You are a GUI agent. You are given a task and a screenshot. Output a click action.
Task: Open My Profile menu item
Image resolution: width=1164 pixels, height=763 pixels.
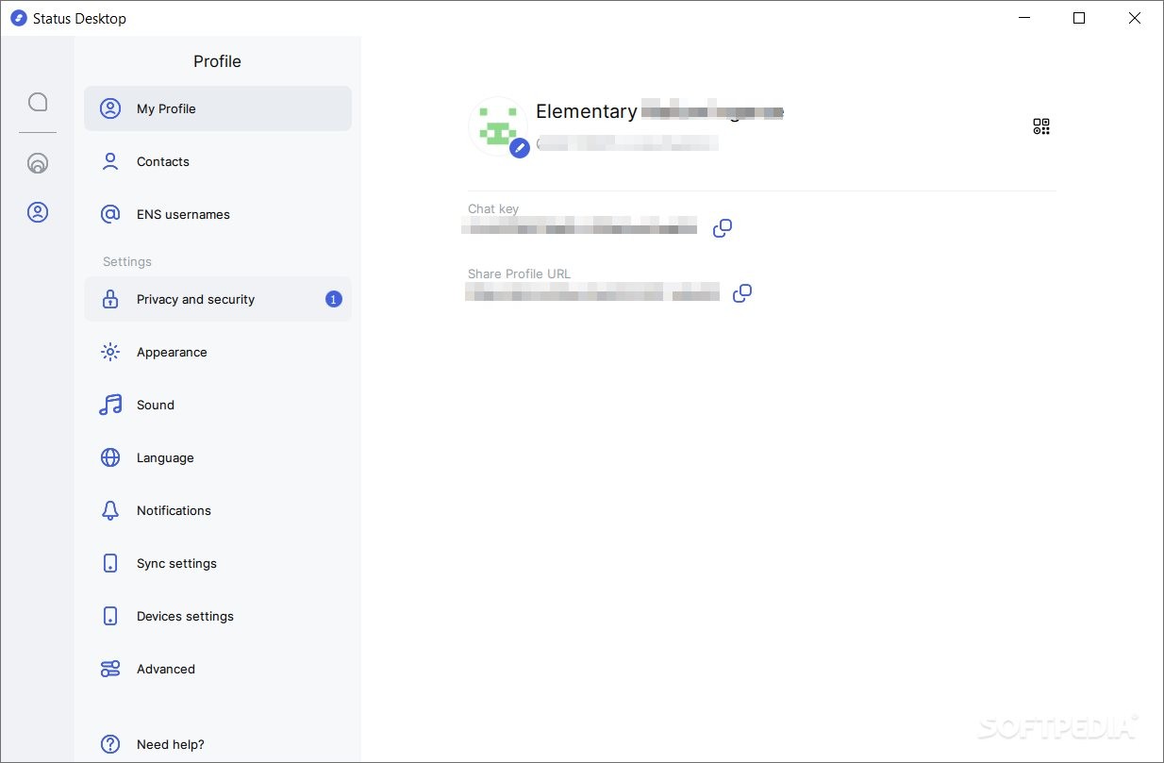pyautogui.click(x=218, y=108)
